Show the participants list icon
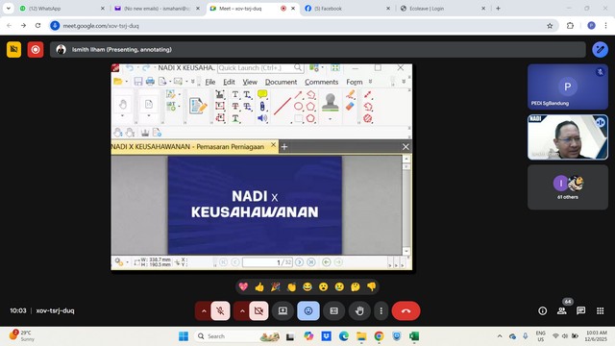 pyautogui.click(x=561, y=310)
